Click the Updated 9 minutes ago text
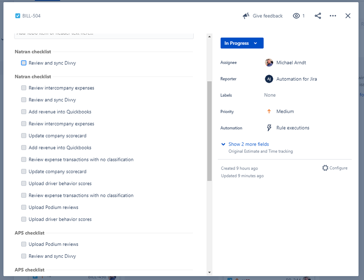Image resolution: width=364 pixels, height=280 pixels. click(242, 176)
